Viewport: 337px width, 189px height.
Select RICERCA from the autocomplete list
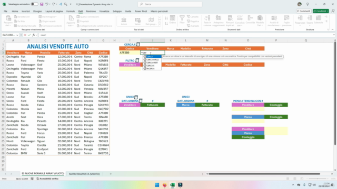152,69
